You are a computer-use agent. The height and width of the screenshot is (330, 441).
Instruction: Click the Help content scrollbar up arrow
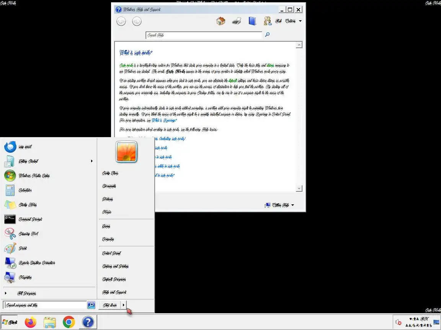coord(299,45)
